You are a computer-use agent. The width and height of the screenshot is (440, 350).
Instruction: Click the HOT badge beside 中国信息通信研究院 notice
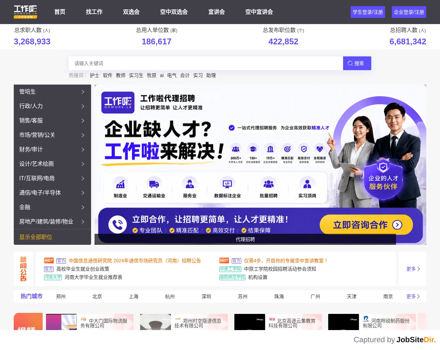click(x=49, y=261)
